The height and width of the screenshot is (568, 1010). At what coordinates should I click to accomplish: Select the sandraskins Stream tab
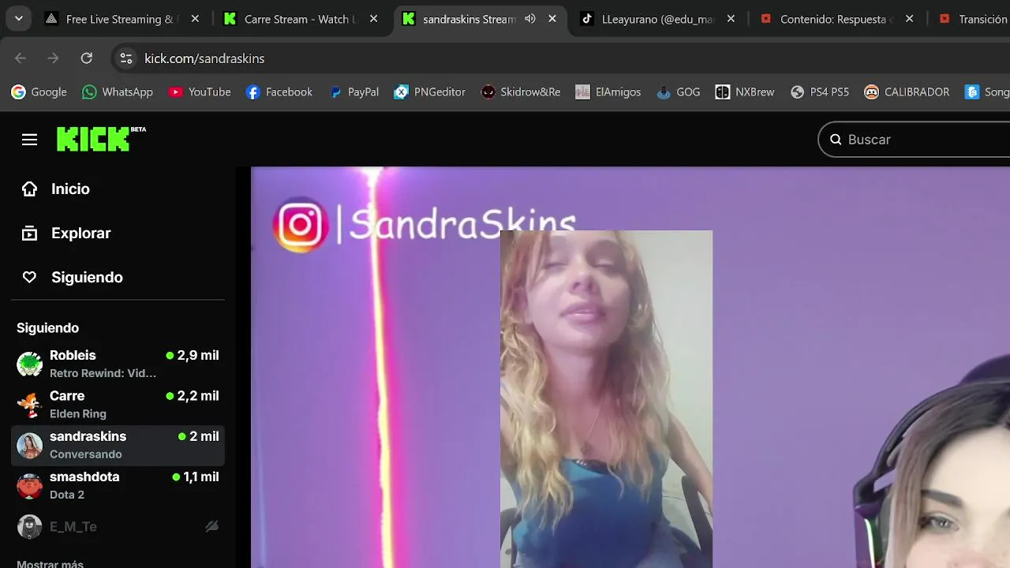tap(479, 19)
